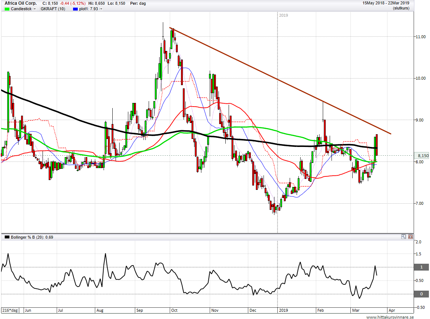Click the Bollinger level 0 axis marker

pyautogui.click(x=422, y=294)
